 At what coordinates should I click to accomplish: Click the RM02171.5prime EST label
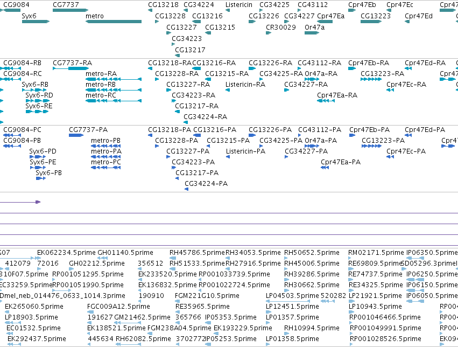click(376, 253)
